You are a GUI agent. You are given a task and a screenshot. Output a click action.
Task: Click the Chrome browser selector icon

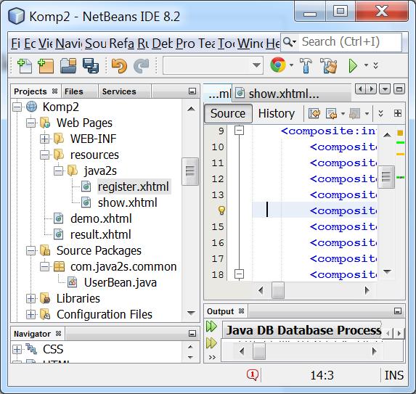(278, 65)
